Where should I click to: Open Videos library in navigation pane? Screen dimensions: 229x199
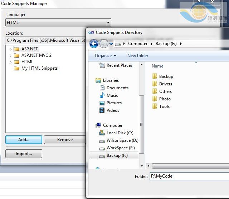coord(113,110)
